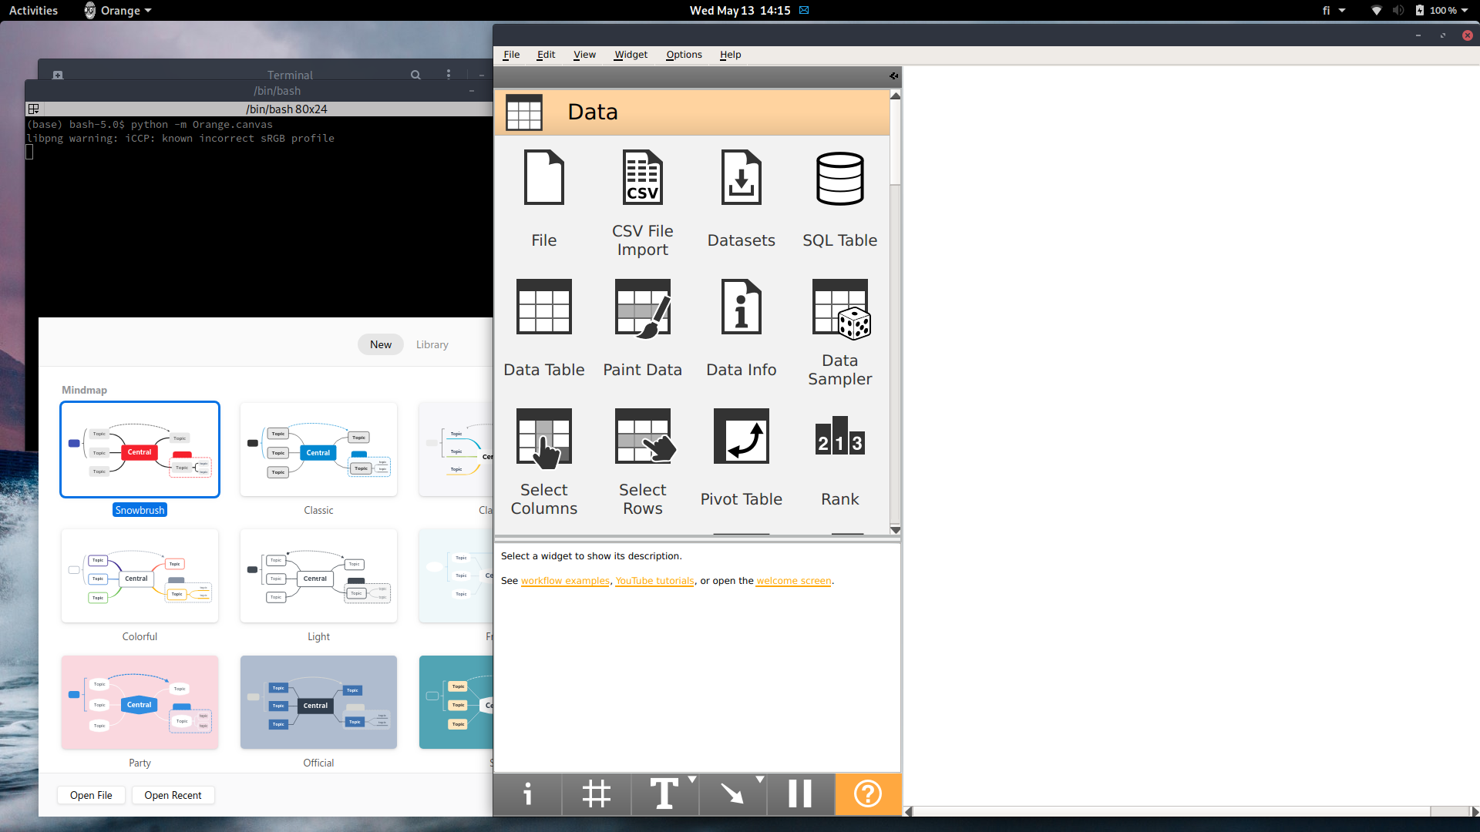Toggle workflow info button in bottom toolbar
The image size is (1480, 832).
(x=527, y=793)
